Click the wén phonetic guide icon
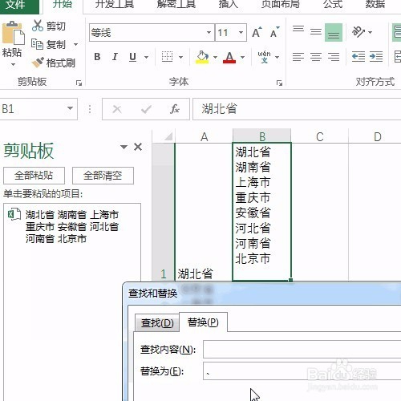Screen dimensions: 401x401 tap(264, 57)
